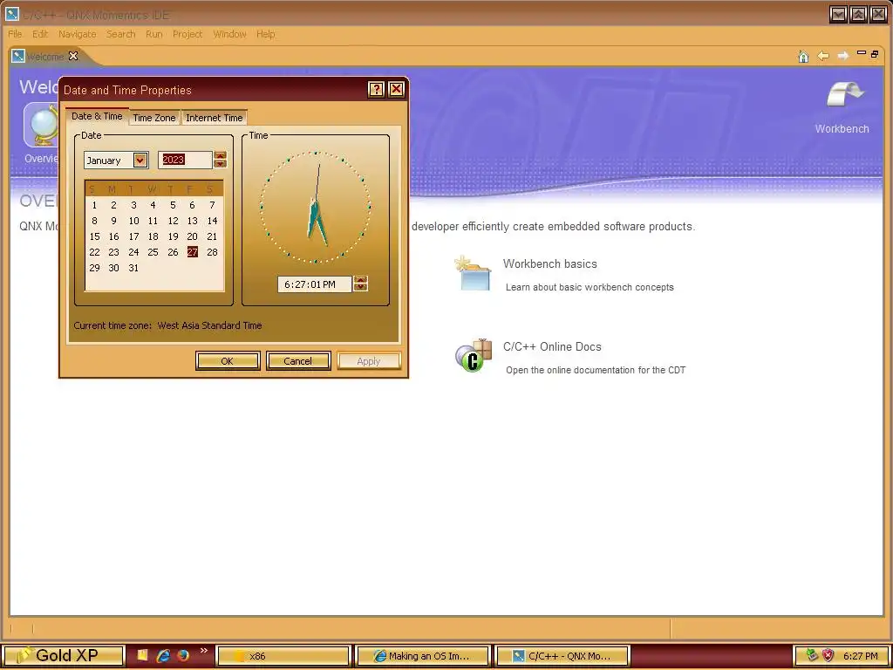The width and height of the screenshot is (893, 670).
Task: Click the yellow notes quick launch icon
Action: [142, 655]
